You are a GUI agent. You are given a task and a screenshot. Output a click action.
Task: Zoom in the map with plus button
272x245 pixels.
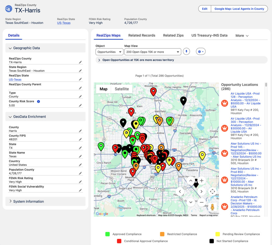click(x=201, y=181)
